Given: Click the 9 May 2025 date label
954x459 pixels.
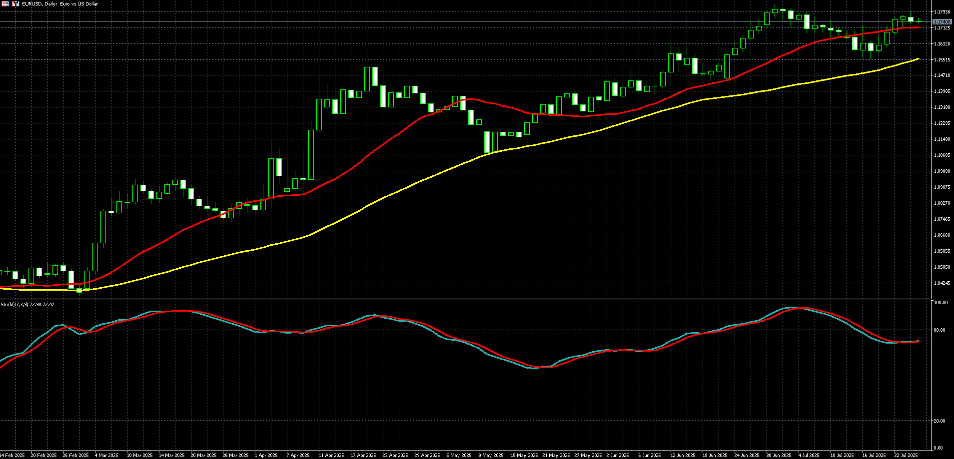Looking at the screenshot, I should coord(491,456).
